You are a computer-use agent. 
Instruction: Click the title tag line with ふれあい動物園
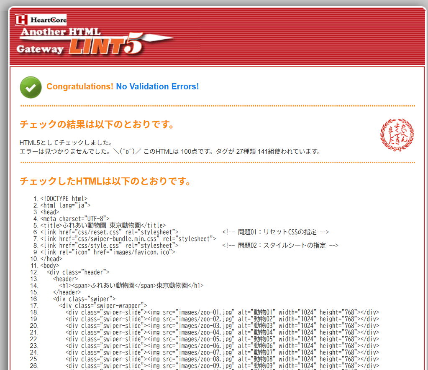pyautogui.click(x=103, y=225)
